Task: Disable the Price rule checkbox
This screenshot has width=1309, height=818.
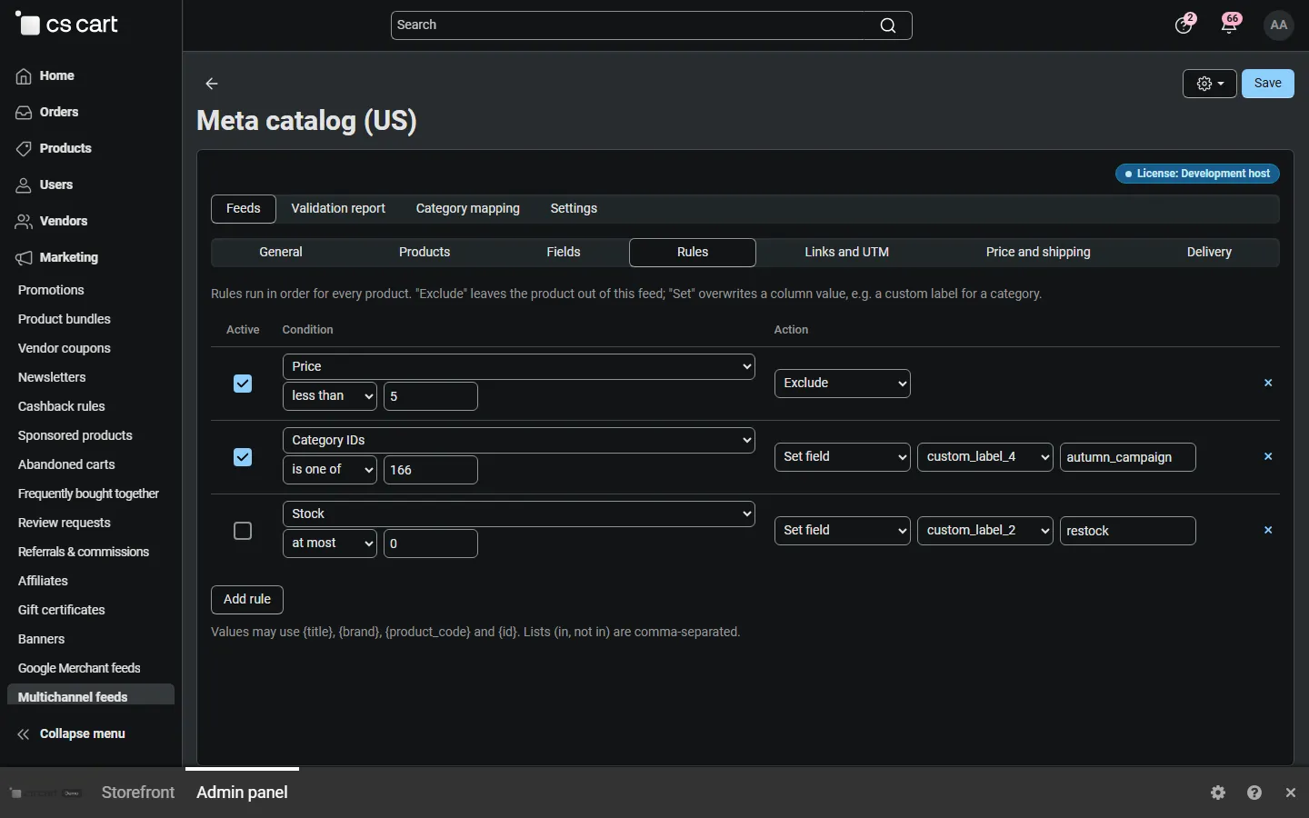Action: coord(243,384)
